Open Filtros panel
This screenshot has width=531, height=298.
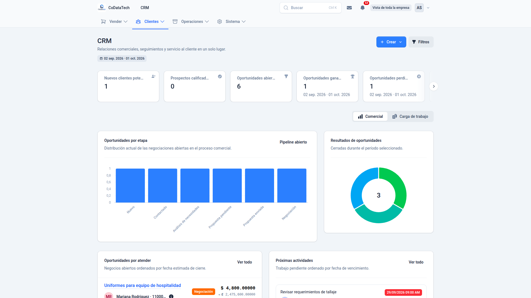[x=421, y=42]
